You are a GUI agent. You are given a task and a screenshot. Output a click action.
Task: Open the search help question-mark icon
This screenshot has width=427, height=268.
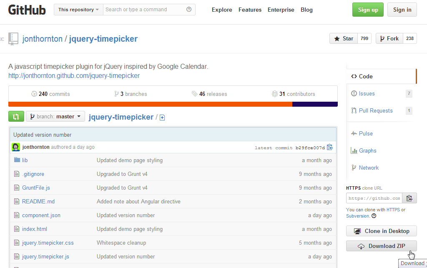pyautogui.click(x=189, y=10)
